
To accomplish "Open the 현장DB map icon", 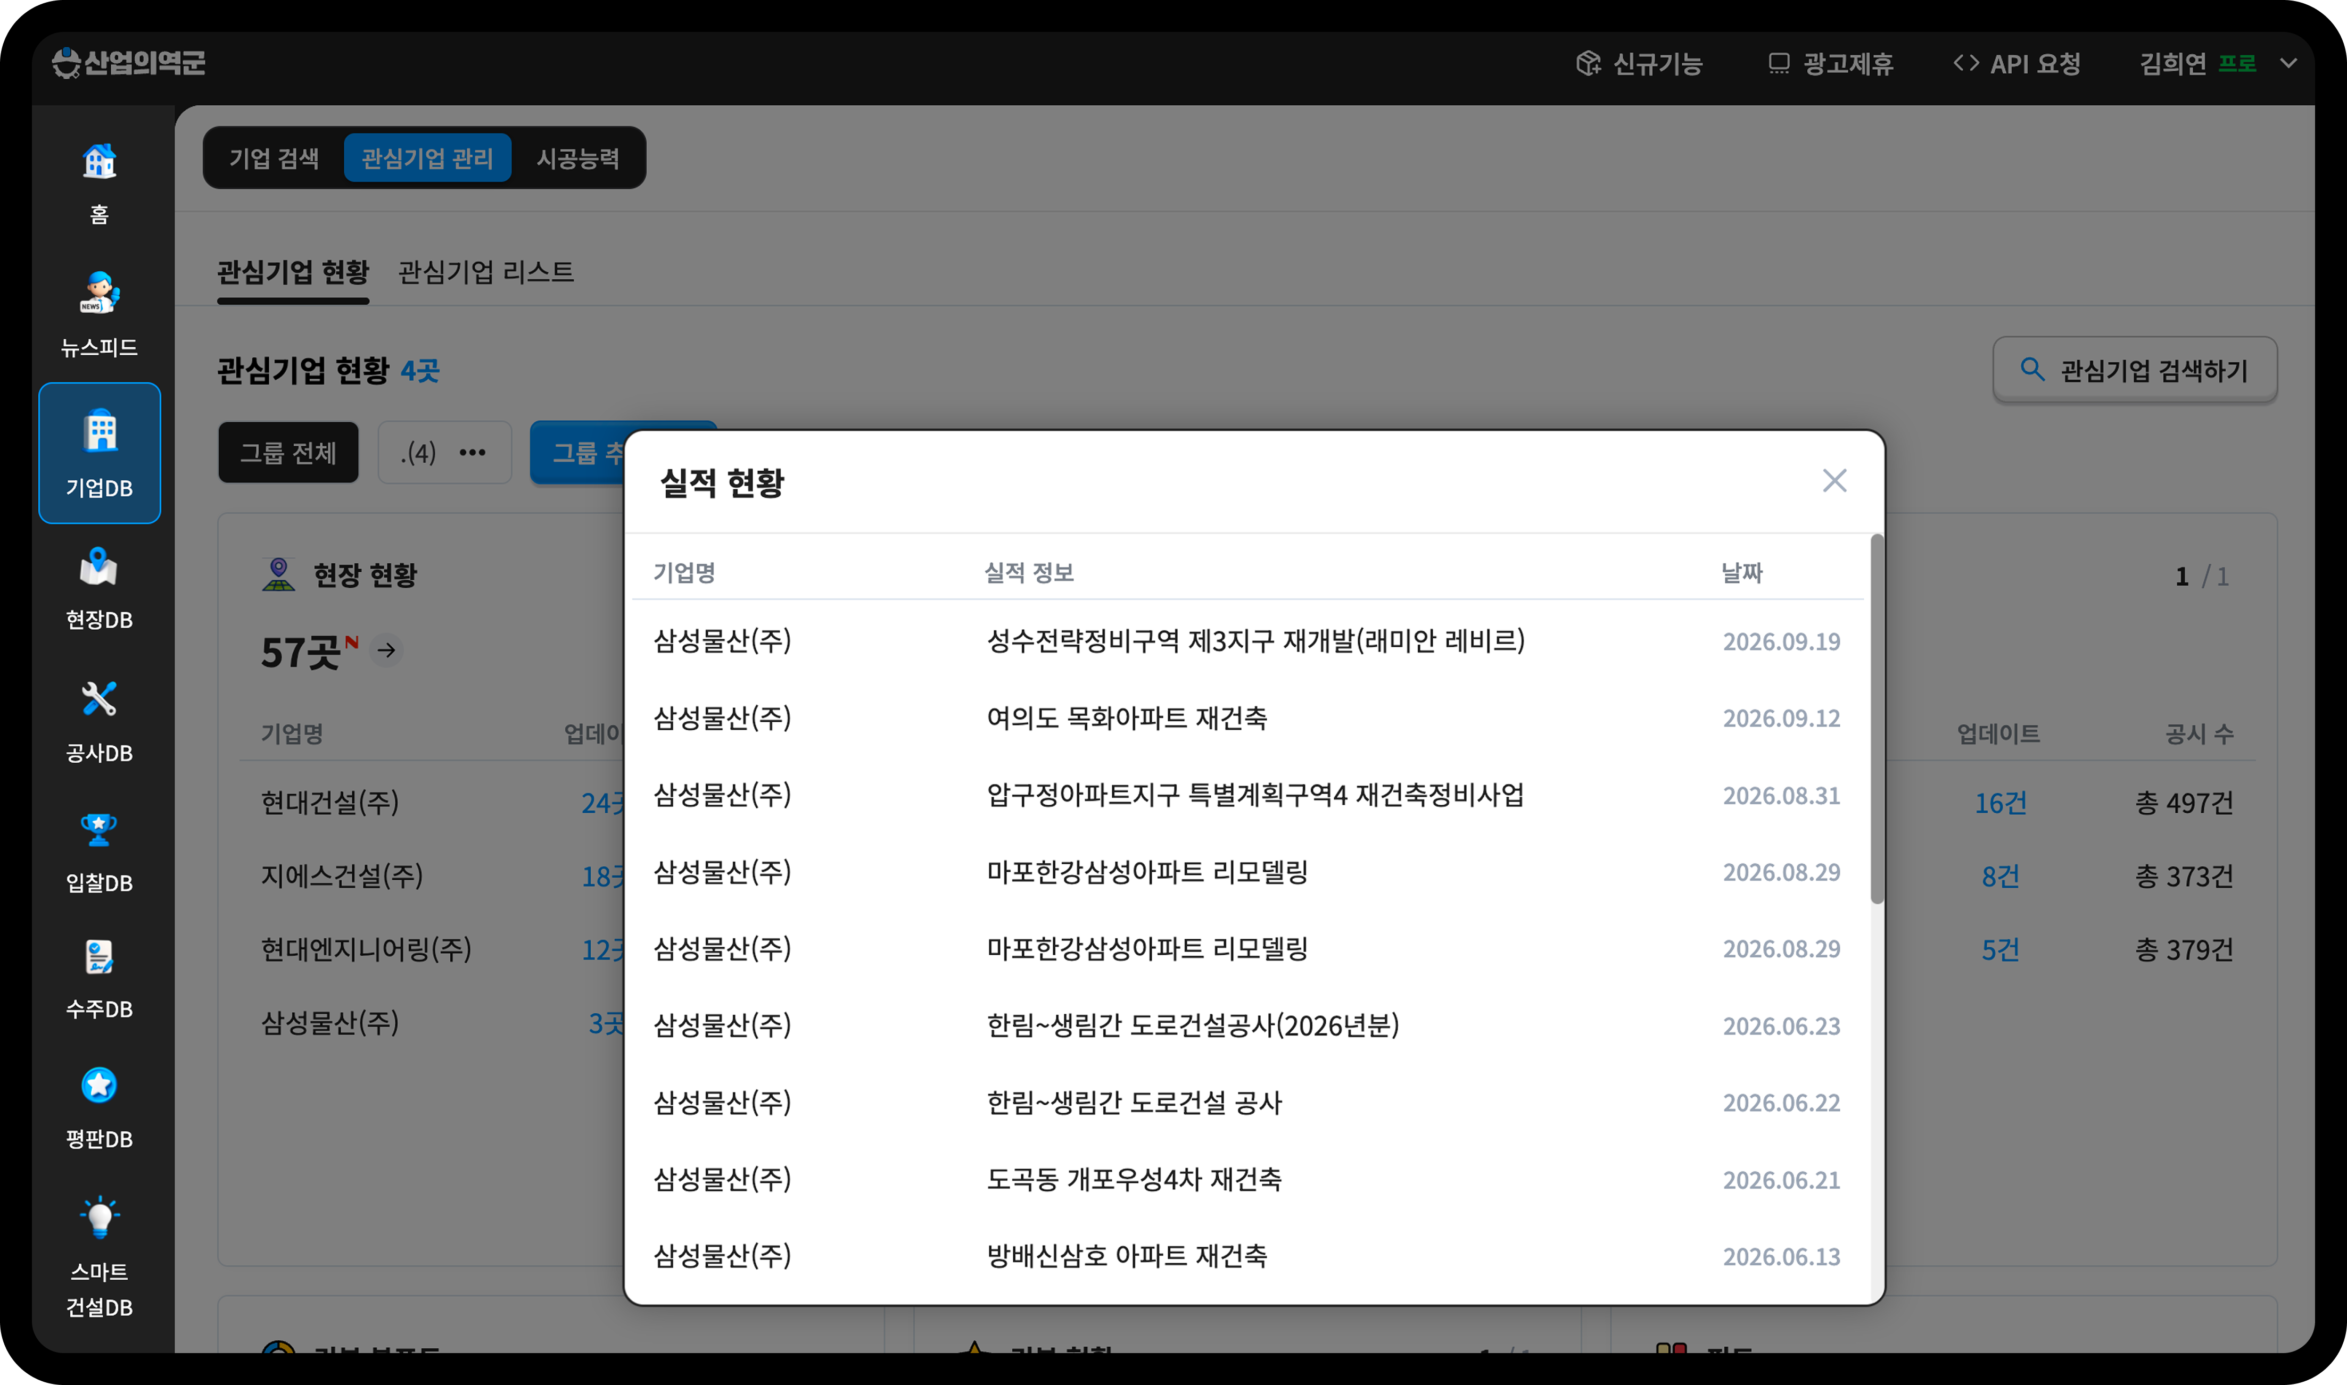I will click(99, 566).
